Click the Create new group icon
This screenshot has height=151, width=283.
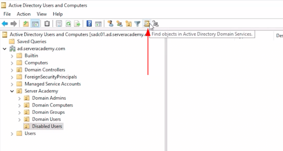119,24
